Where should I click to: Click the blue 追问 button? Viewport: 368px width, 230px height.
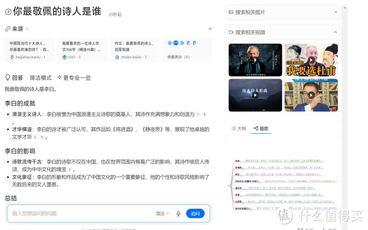[195, 213]
